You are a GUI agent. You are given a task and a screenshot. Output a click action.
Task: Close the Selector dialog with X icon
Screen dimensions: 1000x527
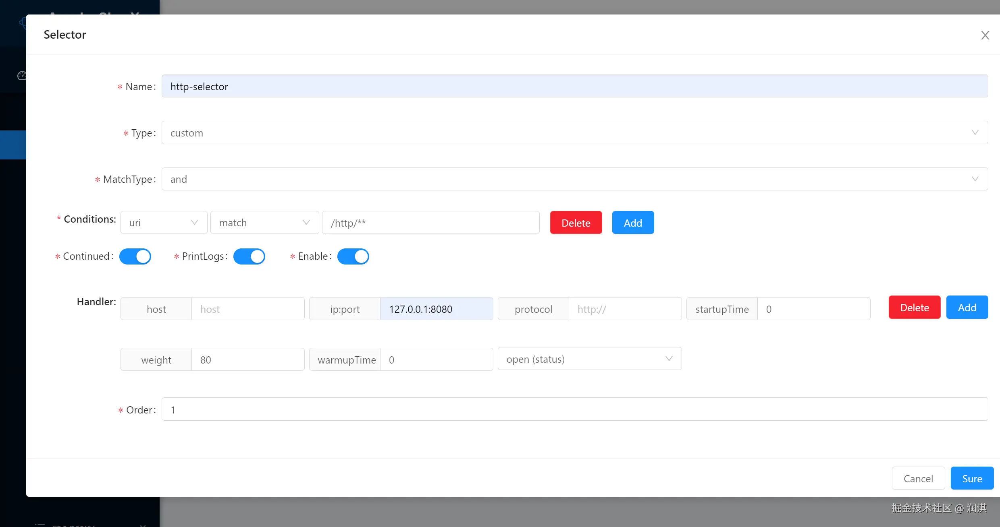coord(985,35)
